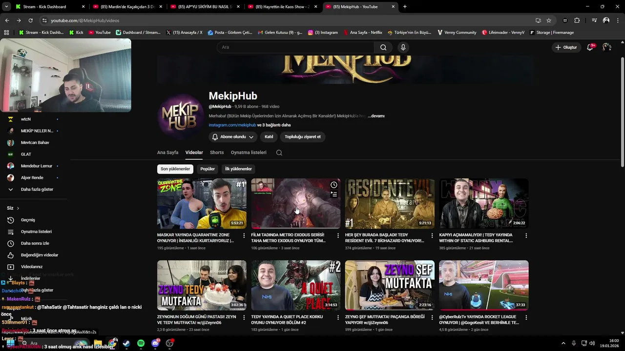Search within MekipHub channel magnifier icon
This screenshot has width=625, height=351.
[279, 153]
